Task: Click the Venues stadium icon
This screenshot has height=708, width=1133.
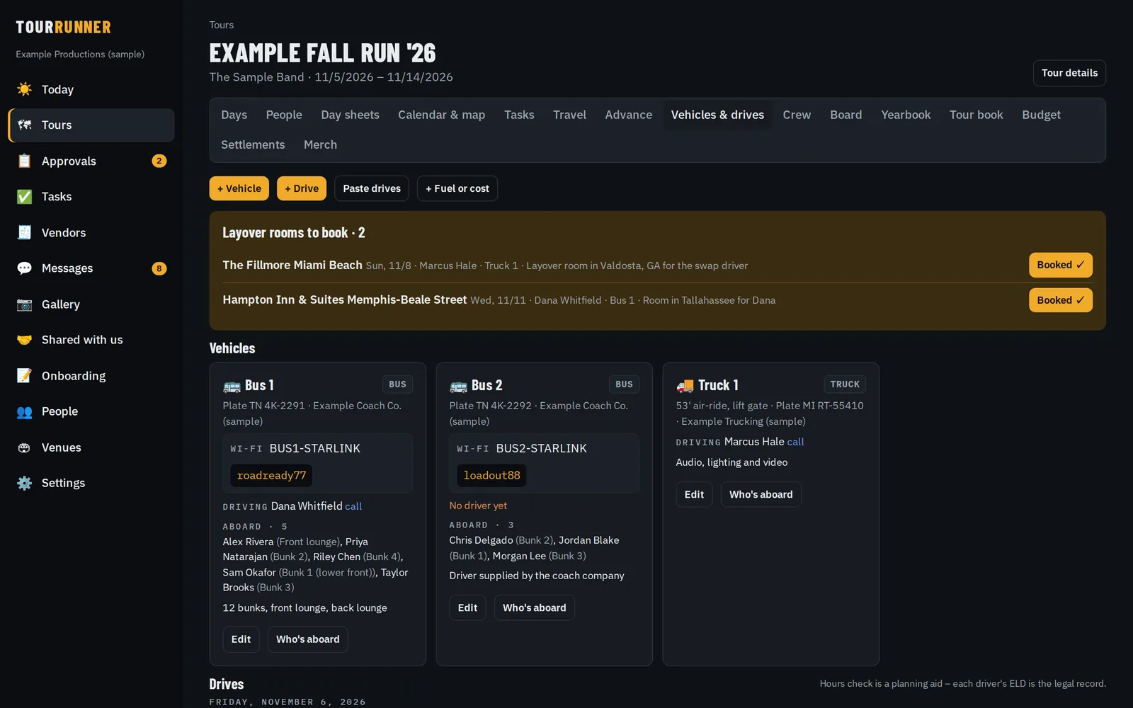Action: 24,447
